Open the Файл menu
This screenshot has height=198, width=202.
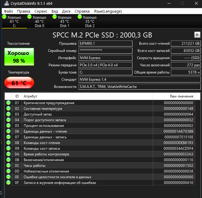pyautogui.click(x=8, y=11)
